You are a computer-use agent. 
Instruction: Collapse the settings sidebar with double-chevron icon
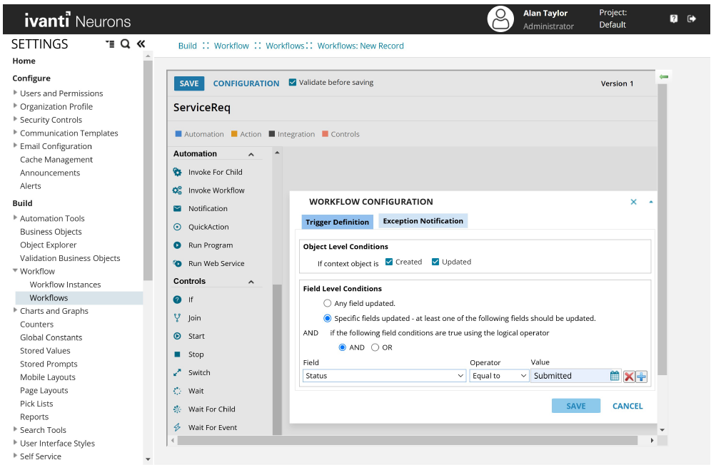pos(141,44)
